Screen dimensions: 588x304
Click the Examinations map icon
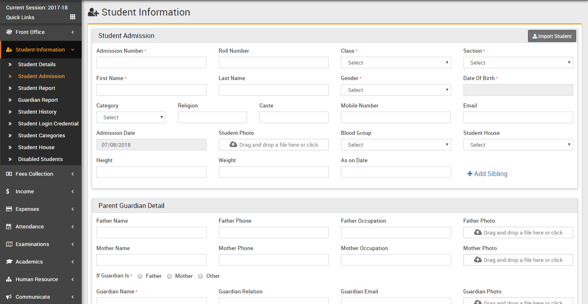[x=9, y=244]
